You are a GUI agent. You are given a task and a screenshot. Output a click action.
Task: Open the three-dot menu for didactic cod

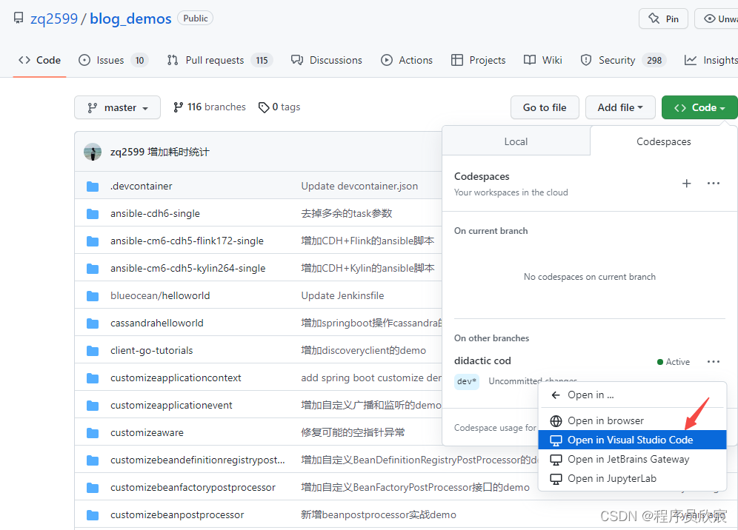[x=714, y=362]
